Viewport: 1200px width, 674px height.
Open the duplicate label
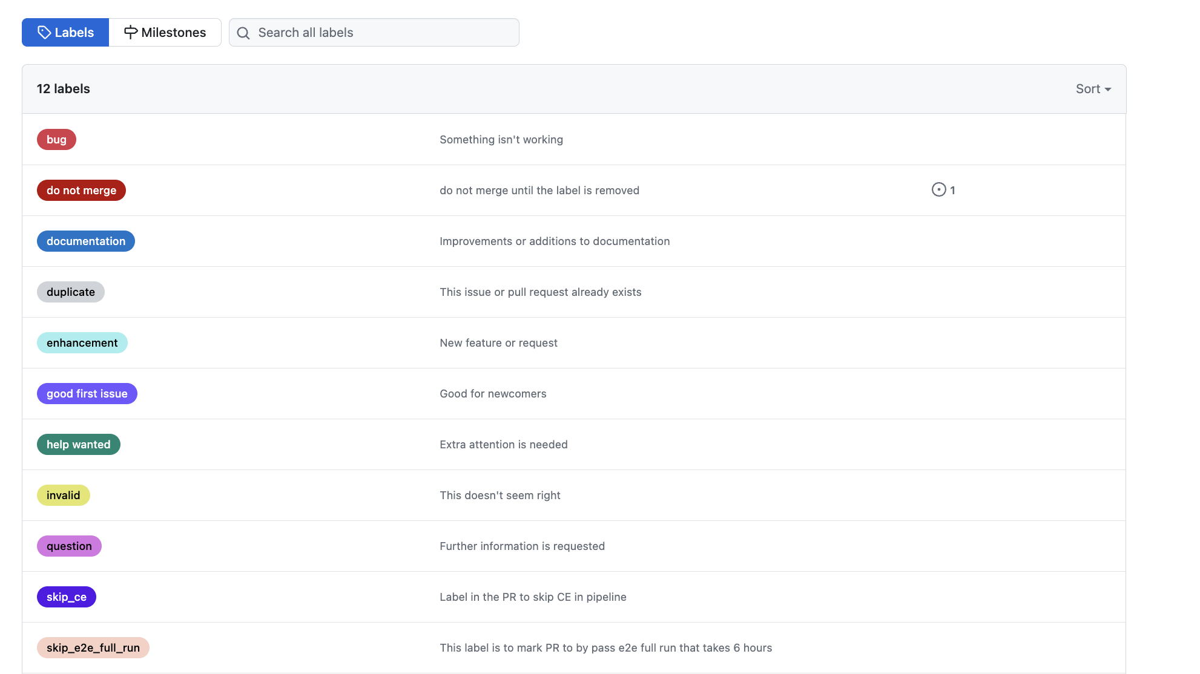[x=71, y=292]
